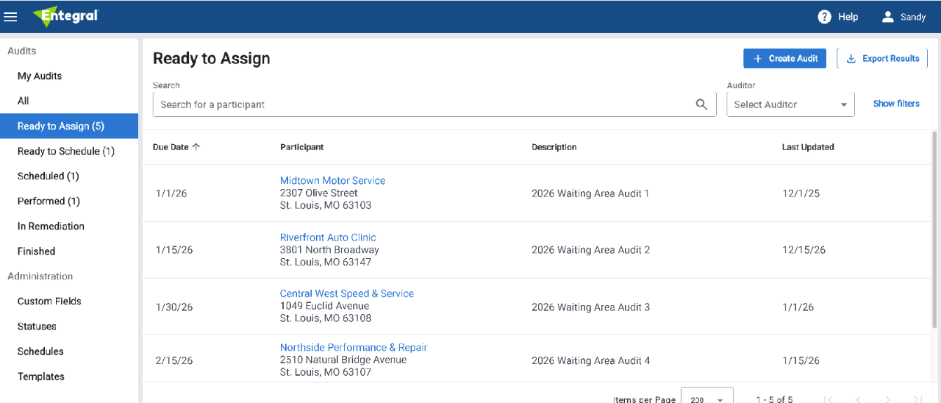The height and width of the screenshot is (403, 941).
Task: Click the vertical table scrollbar
Action: (935, 229)
